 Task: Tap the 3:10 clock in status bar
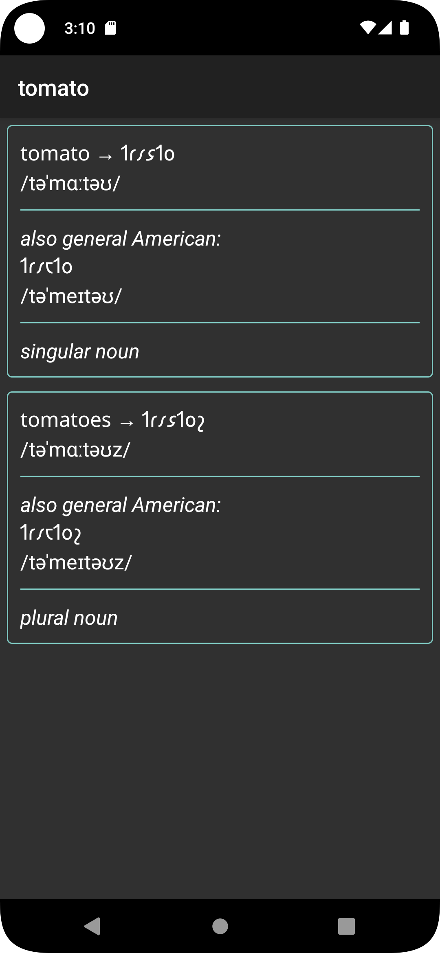pyautogui.click(x=80, y=28)
